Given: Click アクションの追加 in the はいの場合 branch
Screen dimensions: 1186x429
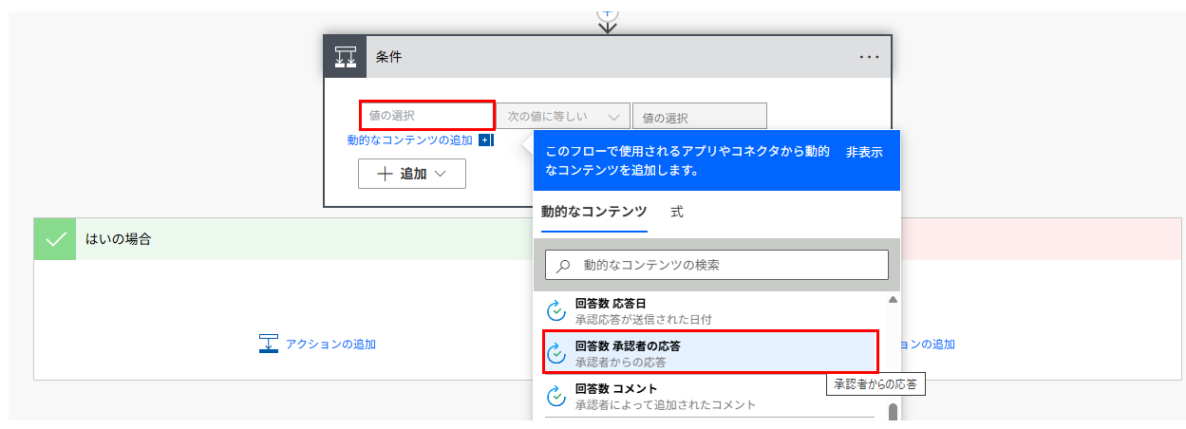Looking at the screenshot, I should pyautogui.click(x=330, y=344).
